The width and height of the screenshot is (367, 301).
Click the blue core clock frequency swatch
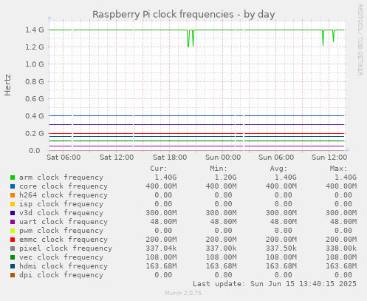click(13, 186)
